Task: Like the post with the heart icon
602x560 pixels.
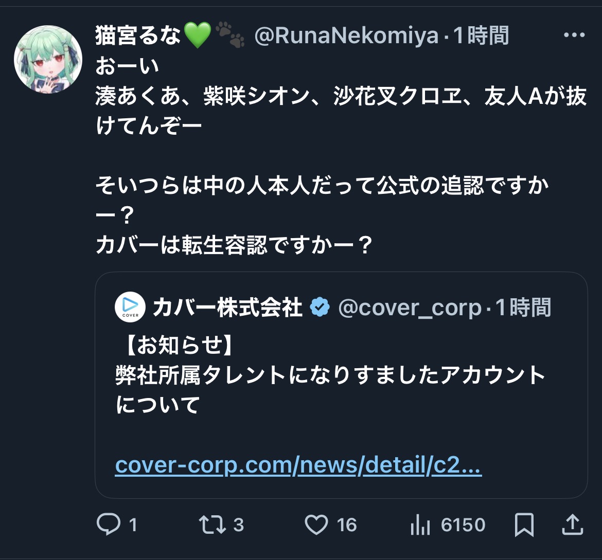Action: tap(316, 525)
